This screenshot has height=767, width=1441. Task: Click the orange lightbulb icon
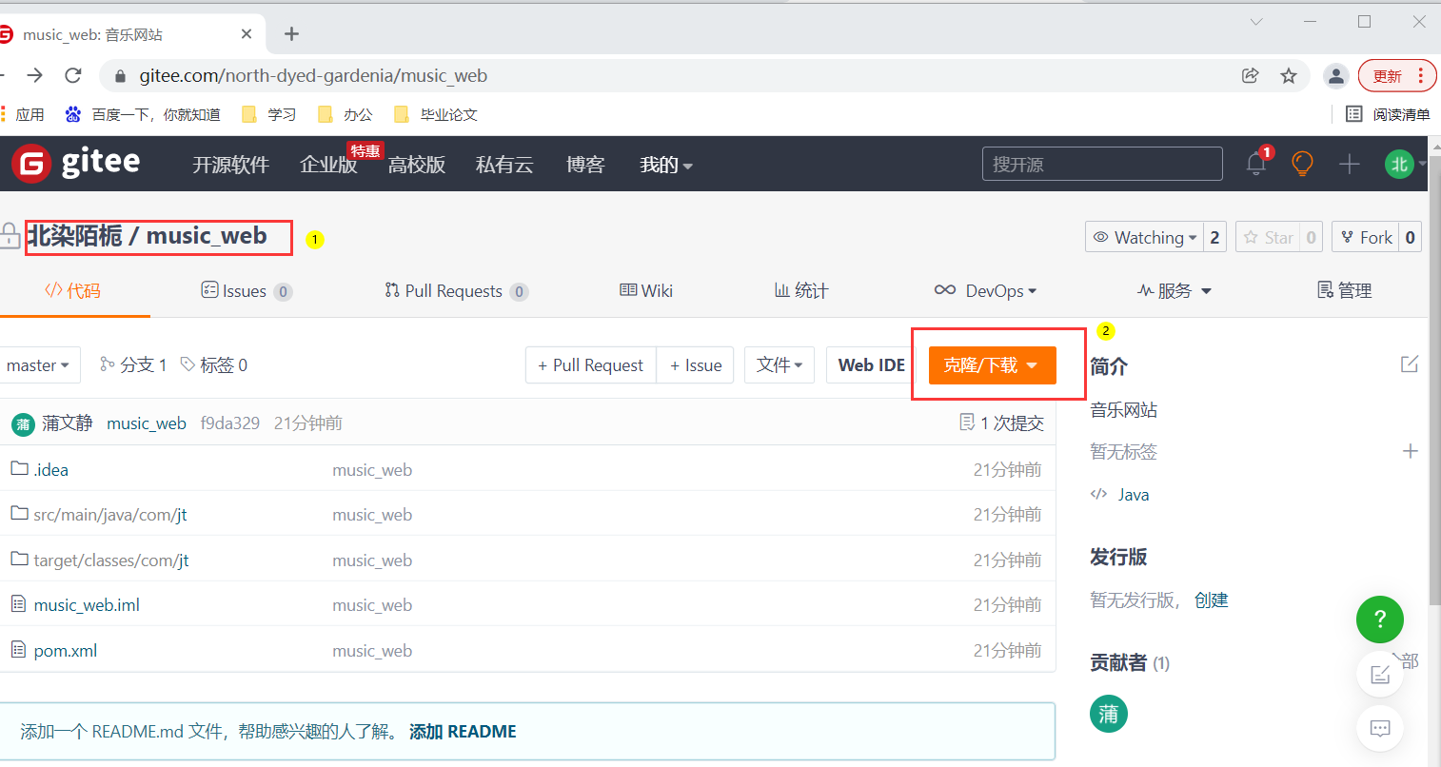1302,164
